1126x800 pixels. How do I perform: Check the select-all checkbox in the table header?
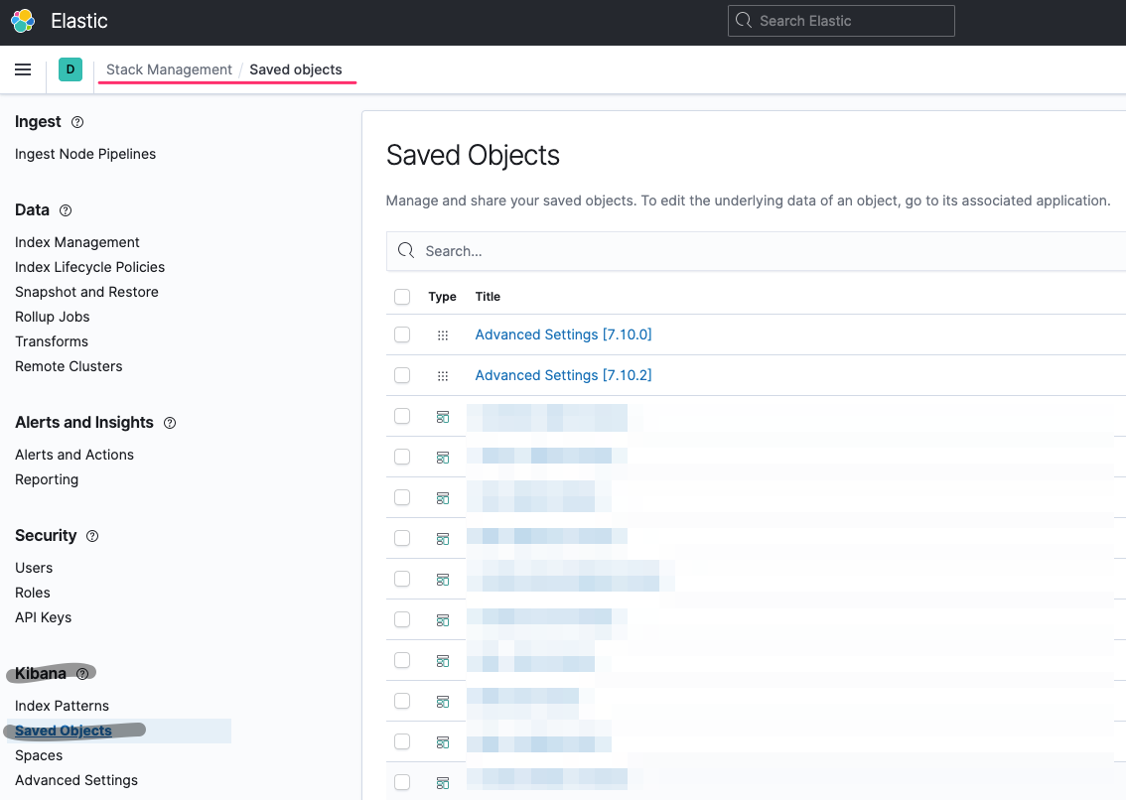click(x=401, y=296)
